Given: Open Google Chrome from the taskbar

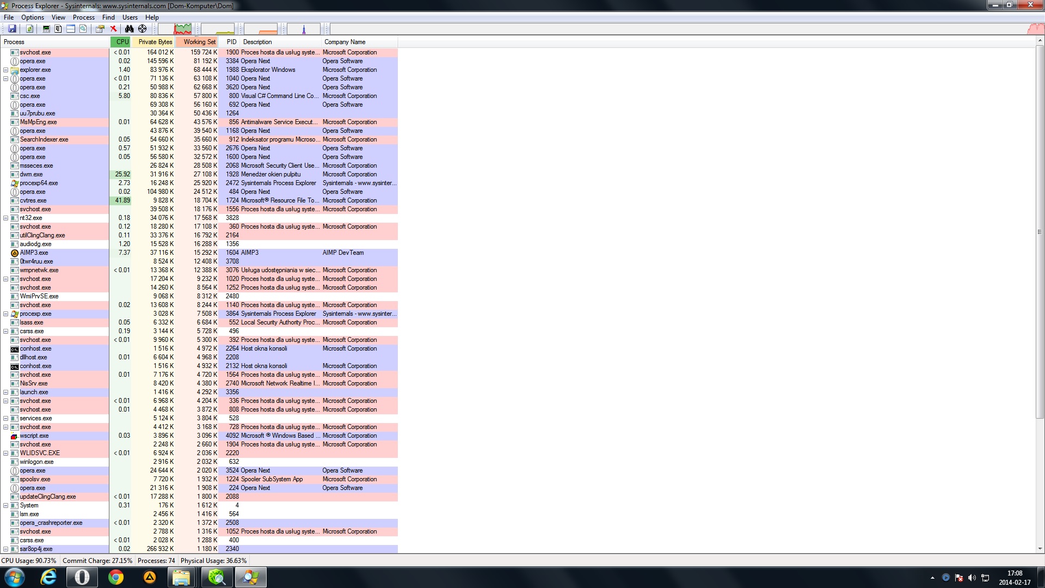Looking at the screenshot, I should coord(116,577).
